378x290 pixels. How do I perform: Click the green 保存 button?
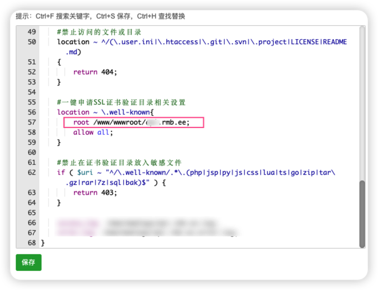29,262
